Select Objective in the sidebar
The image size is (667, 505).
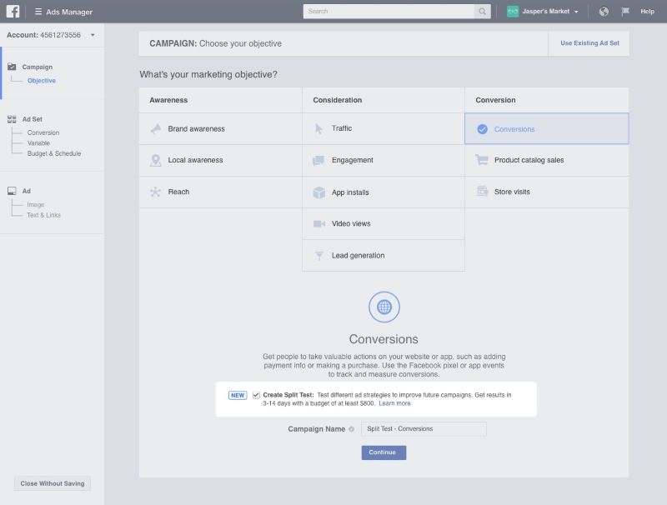click(x=42, y=80)
